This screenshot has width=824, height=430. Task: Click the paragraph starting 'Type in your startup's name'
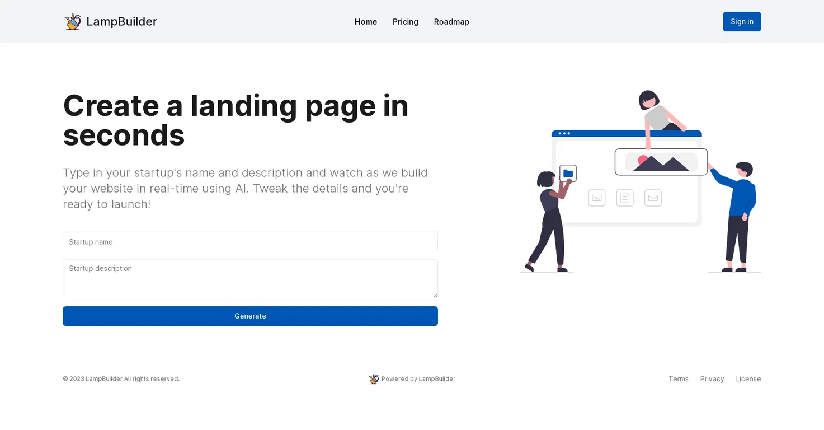(x=245, y=188)
